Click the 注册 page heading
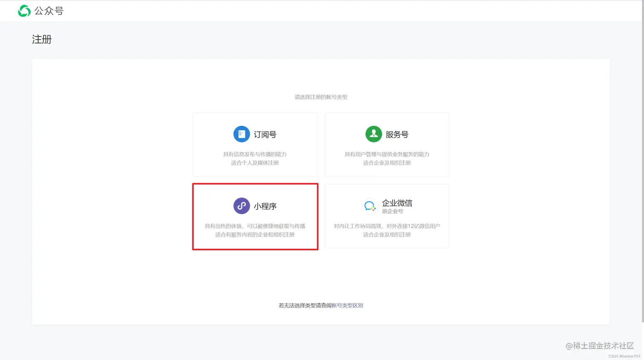 (x=42, y=40)
